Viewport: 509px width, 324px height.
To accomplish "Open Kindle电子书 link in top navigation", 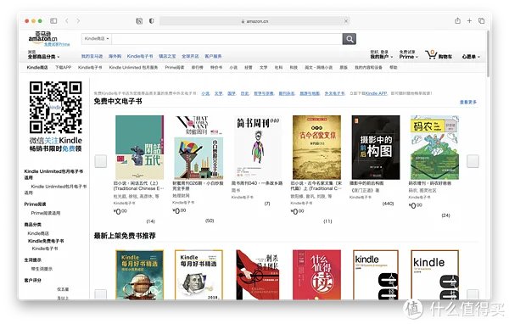I will coord(140,56).
